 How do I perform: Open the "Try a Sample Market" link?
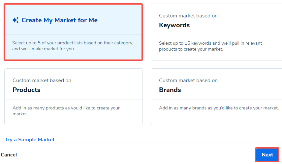(30, 140)
